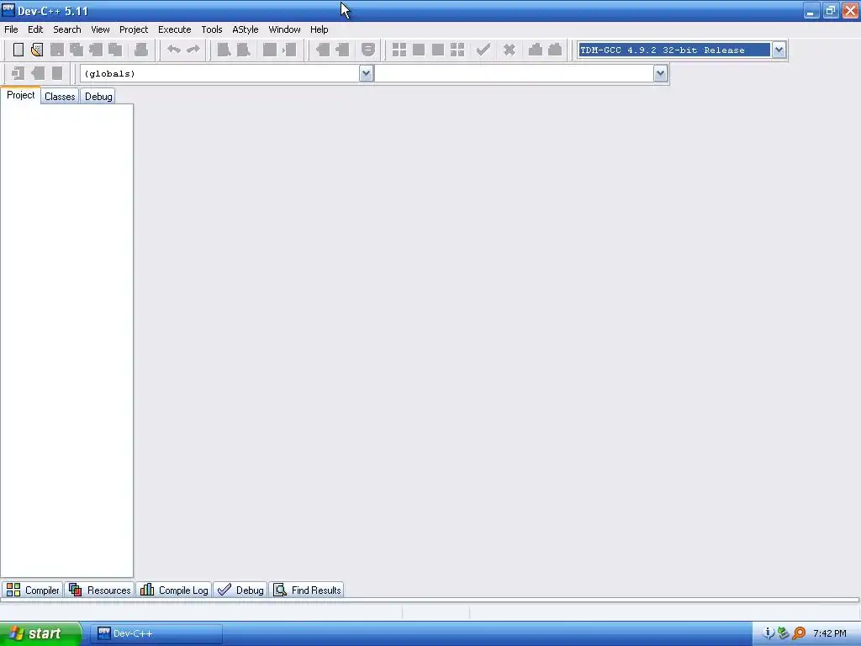Click the Run toolbar icon

click(419, 50)
